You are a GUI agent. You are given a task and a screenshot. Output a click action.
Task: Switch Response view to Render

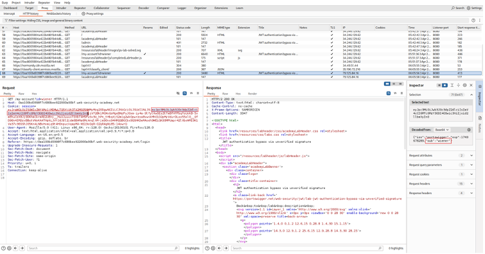(252, 93)
